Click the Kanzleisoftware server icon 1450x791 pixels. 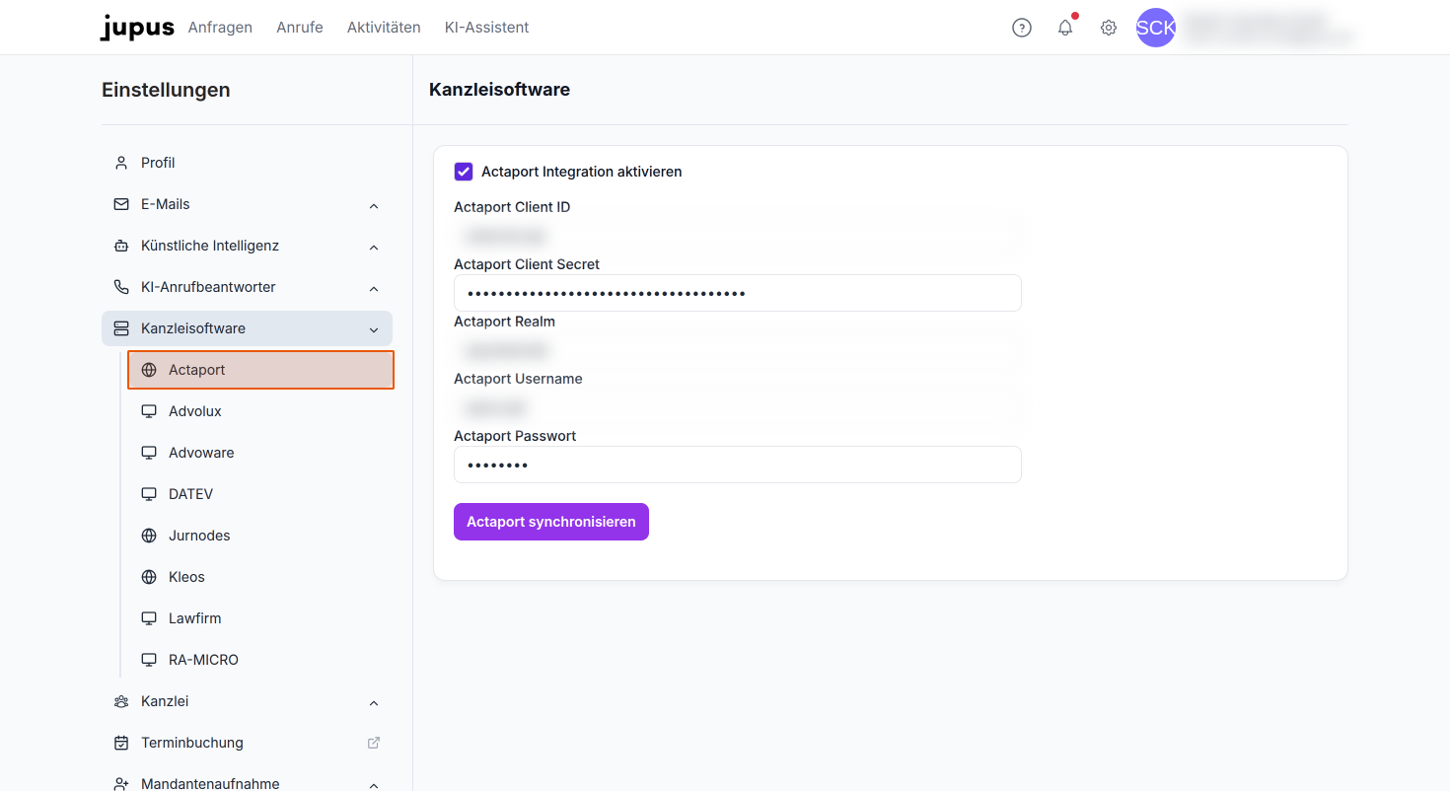[x=121, y=328]
